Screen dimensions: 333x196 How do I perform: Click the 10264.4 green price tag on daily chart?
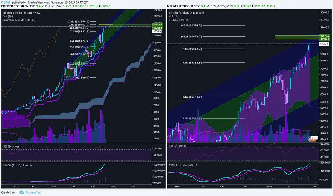pos(325,39)
